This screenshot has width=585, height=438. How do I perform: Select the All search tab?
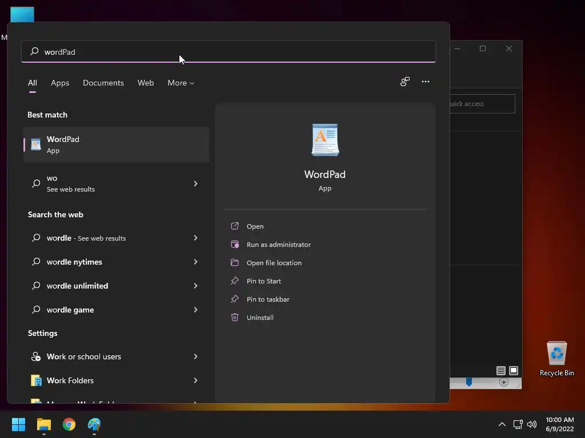[x=33, y=83]
